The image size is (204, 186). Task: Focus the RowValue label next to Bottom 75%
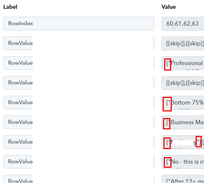[79, 102]
